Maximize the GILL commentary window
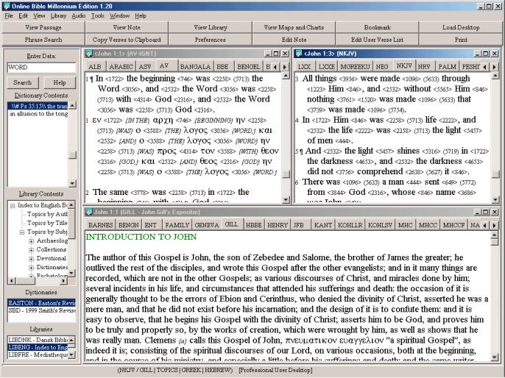505x378 pixels. tap(486, 212)
